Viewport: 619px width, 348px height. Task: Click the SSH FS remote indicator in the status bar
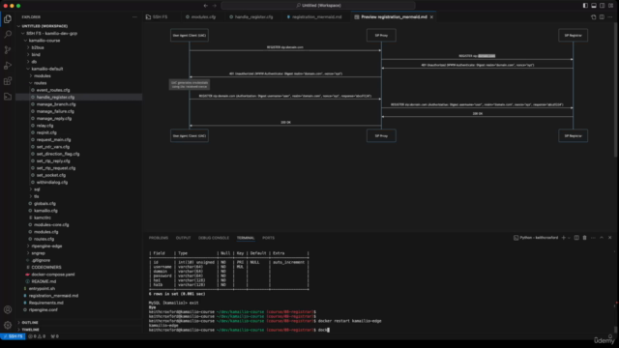tap(13, 336)
